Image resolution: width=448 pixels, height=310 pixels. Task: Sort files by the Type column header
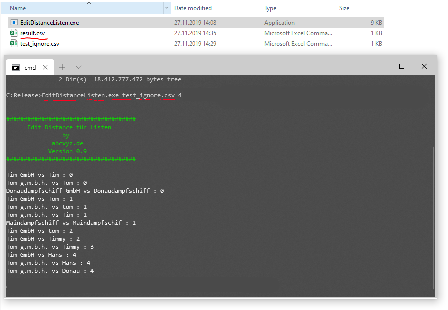coord(270,8)
